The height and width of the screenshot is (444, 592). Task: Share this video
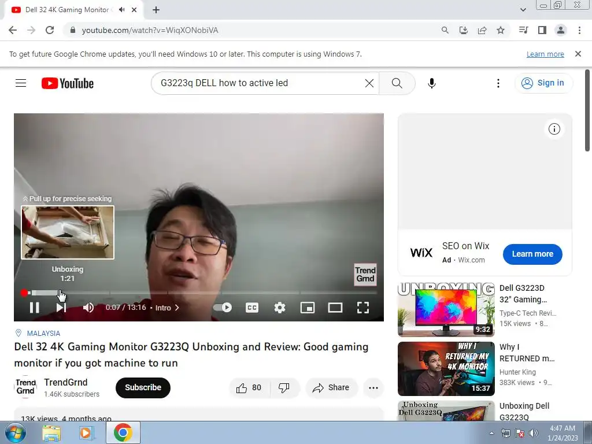point(331,388)
